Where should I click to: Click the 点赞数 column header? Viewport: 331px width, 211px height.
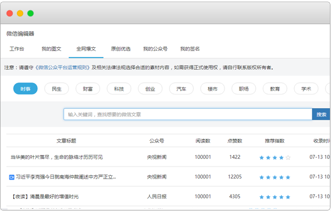(x=235, y=141)
